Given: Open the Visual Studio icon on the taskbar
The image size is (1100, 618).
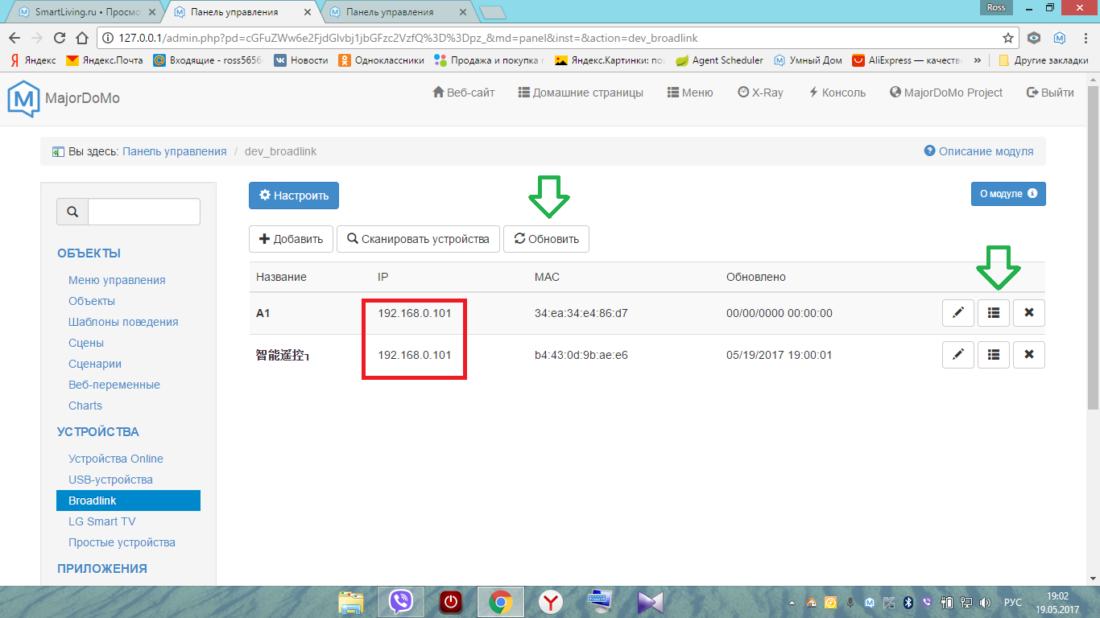Looking at the screenshot, I should pyautogui.click(x=650, y=602).
